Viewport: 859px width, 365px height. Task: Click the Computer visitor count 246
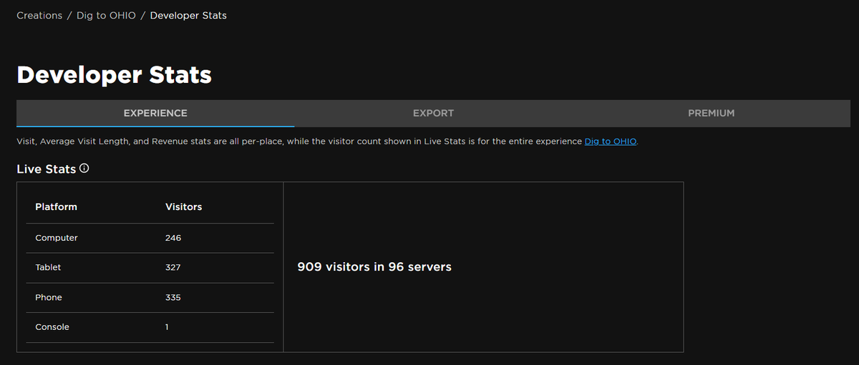173,238
